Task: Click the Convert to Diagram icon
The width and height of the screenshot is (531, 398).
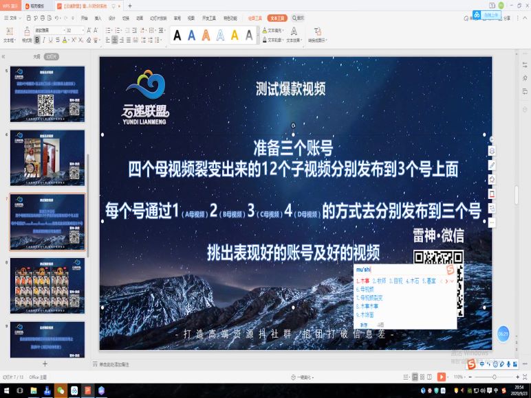Action: point(317,32)
